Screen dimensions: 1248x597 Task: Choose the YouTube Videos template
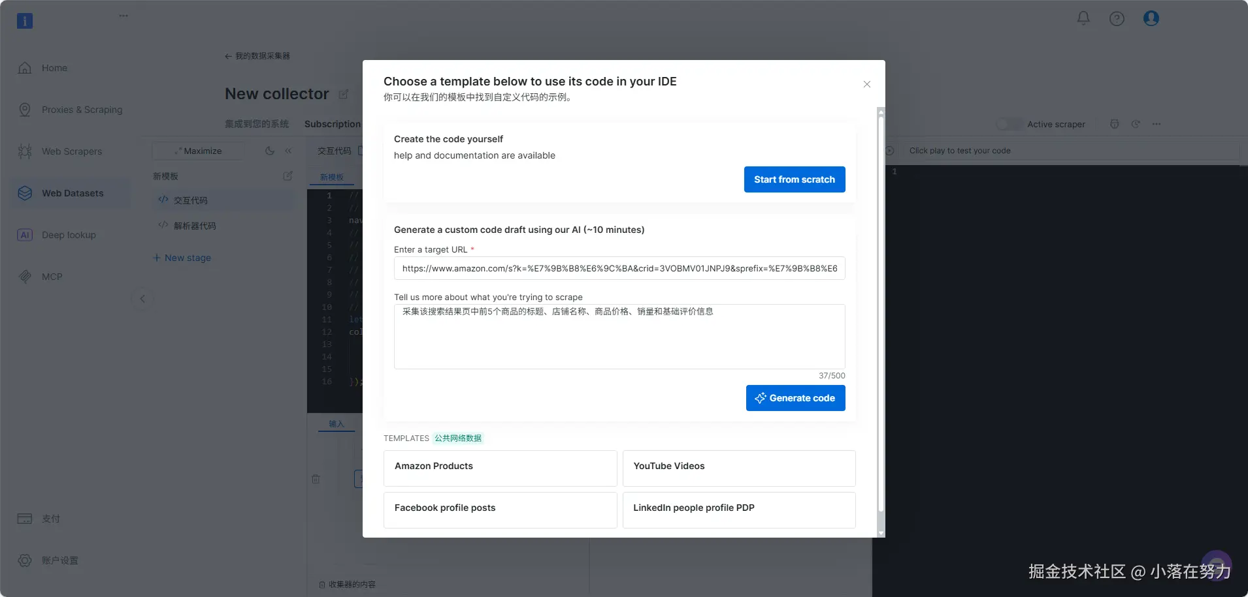[739, 468]
